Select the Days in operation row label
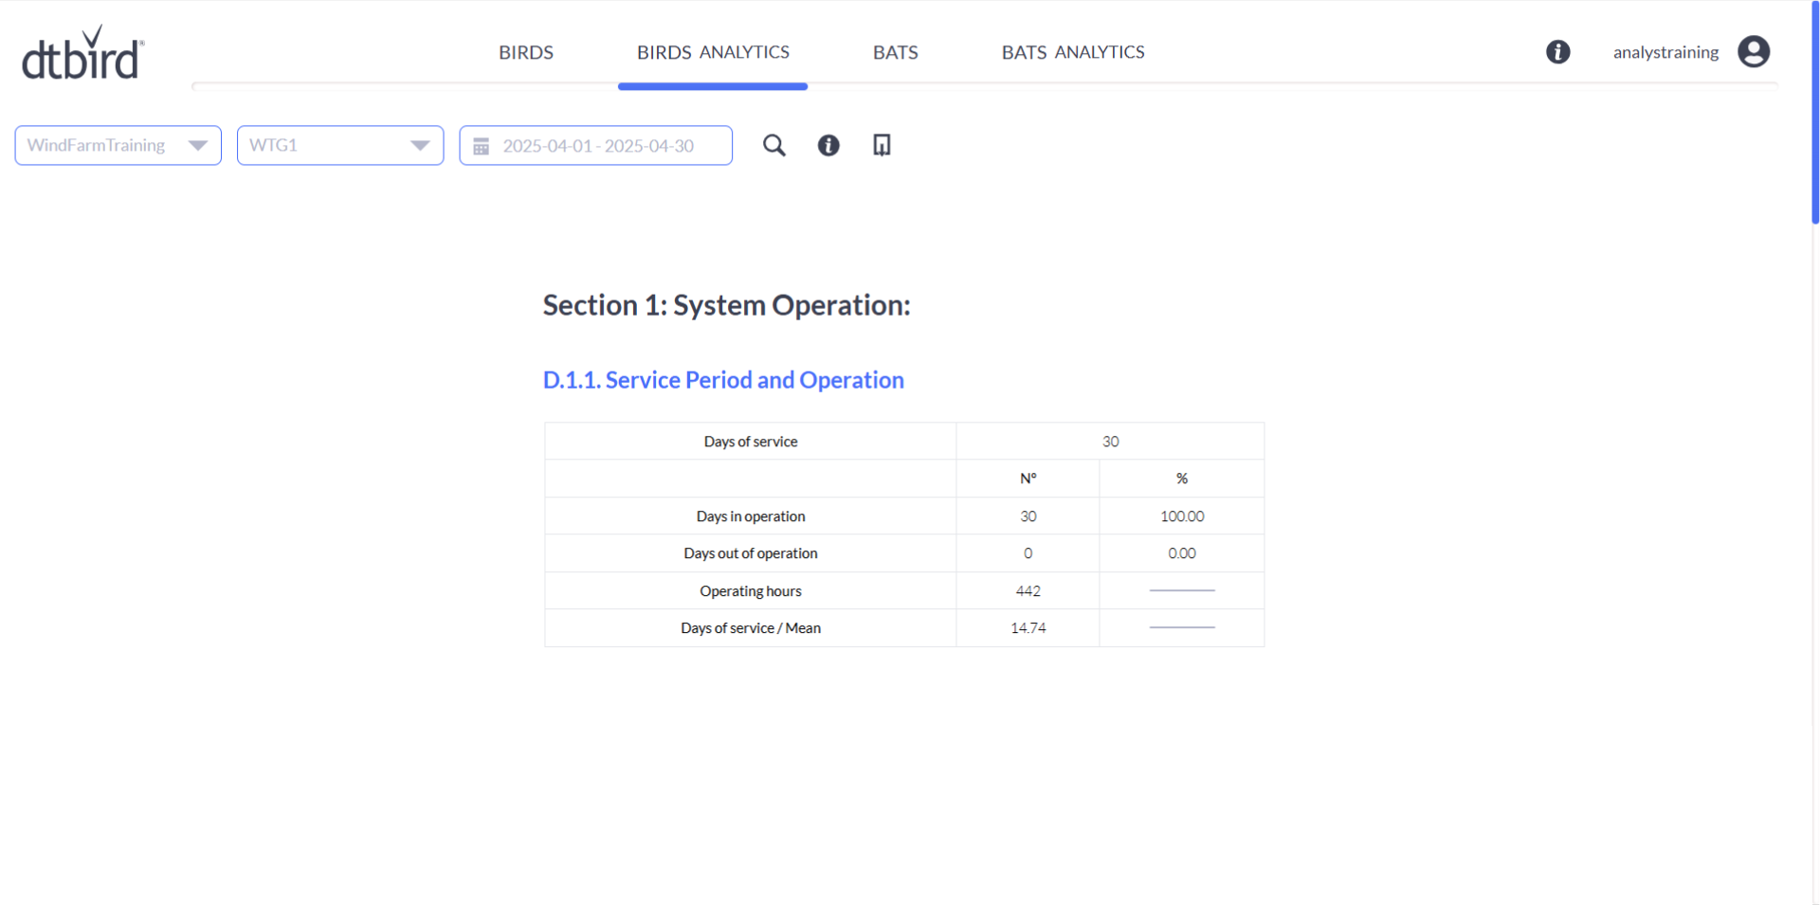Image resolution: width=1820 pixels, height=905 pixels. click(750, 516)
